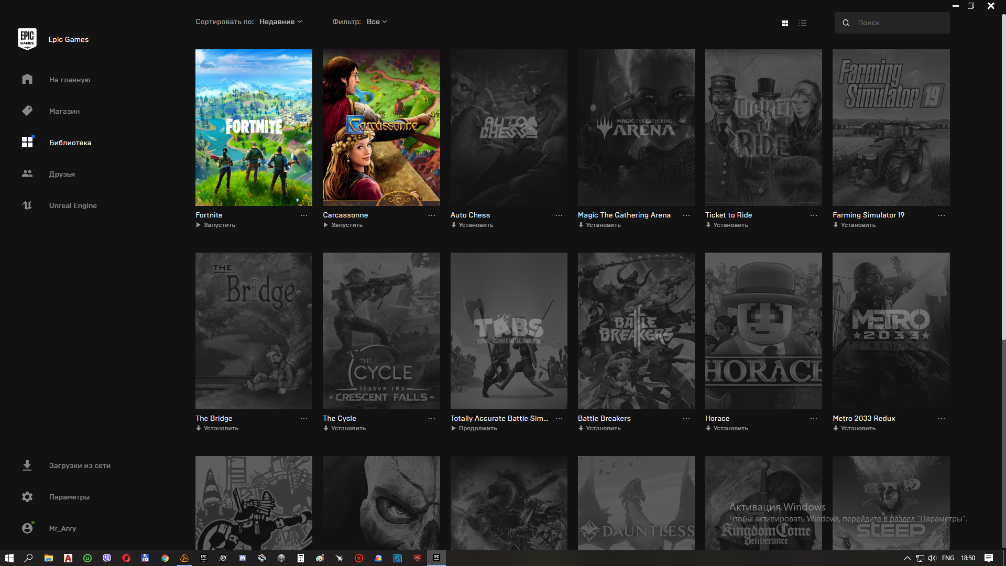Viewport: 1006px width, 566px height.
Task: Install Magic The Gathering Arena
Action: click(x=599, y=225)
